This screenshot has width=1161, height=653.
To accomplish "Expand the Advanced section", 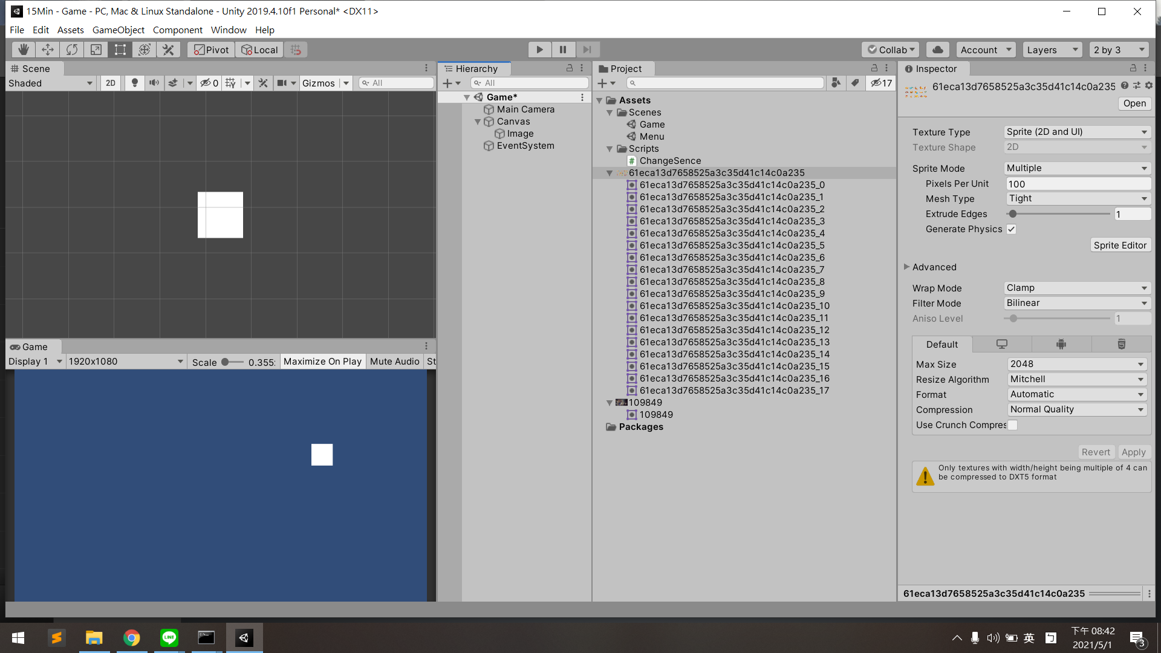I will coord(907,267).
